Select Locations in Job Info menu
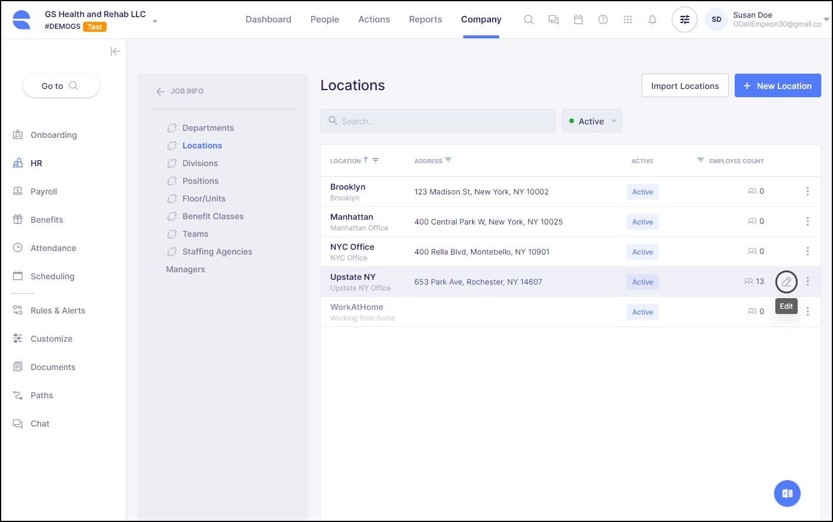Image resolution: width=833 pixels, height=522 pixels. pyautogui.click(x=202, y=146)
